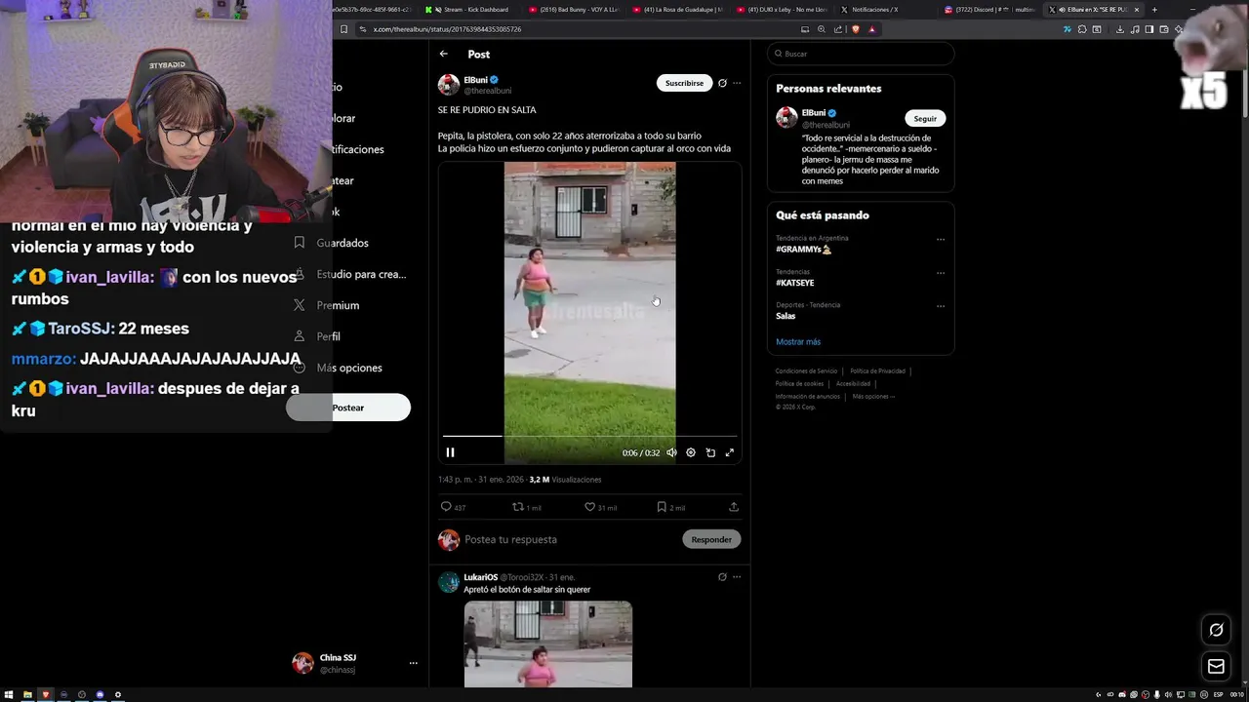Image resolution: width=1249 pixels, height=702 pixels.
Task: Open the Windows Start menu
Action: 9,694
